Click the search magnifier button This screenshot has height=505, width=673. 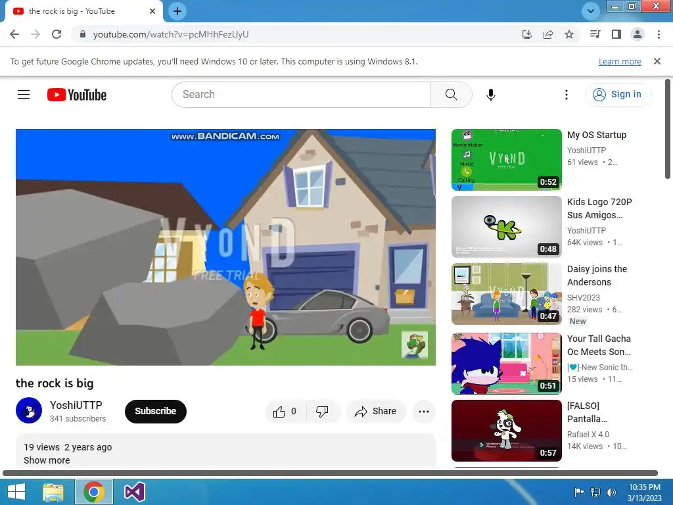point(451,95)
